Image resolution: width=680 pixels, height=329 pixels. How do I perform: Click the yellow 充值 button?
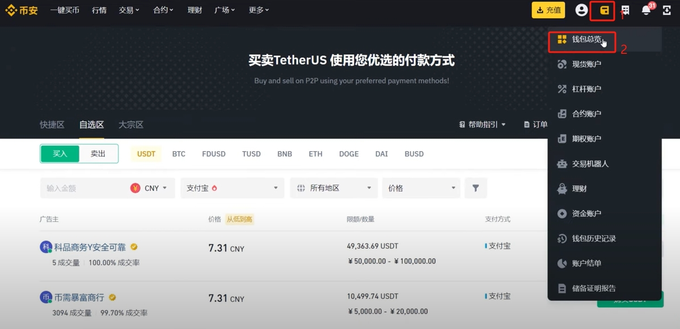548,10
